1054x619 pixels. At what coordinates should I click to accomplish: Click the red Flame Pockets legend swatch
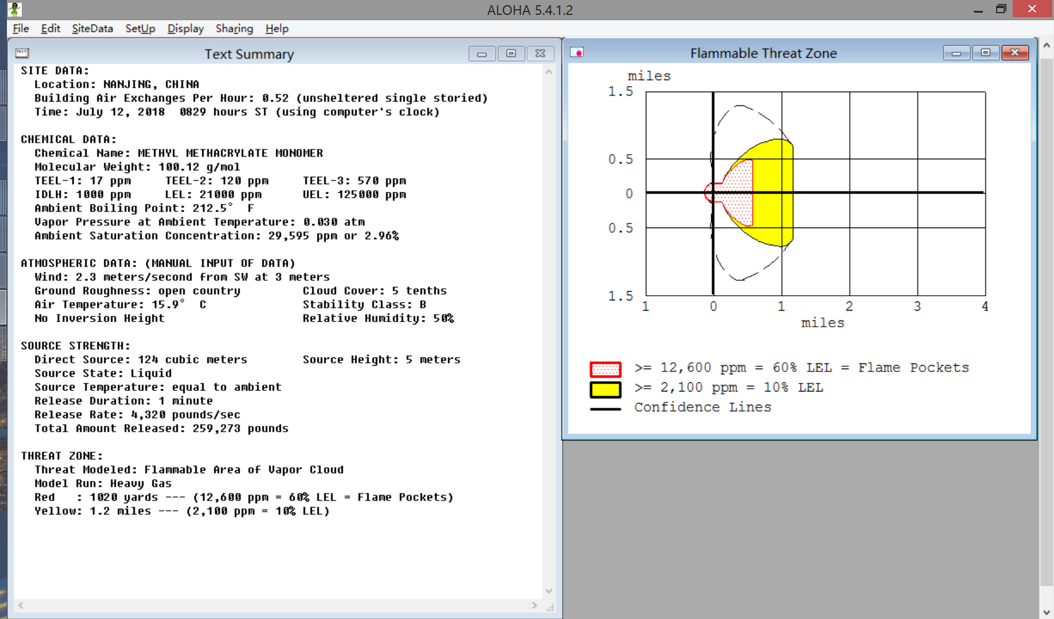(605, 369)
